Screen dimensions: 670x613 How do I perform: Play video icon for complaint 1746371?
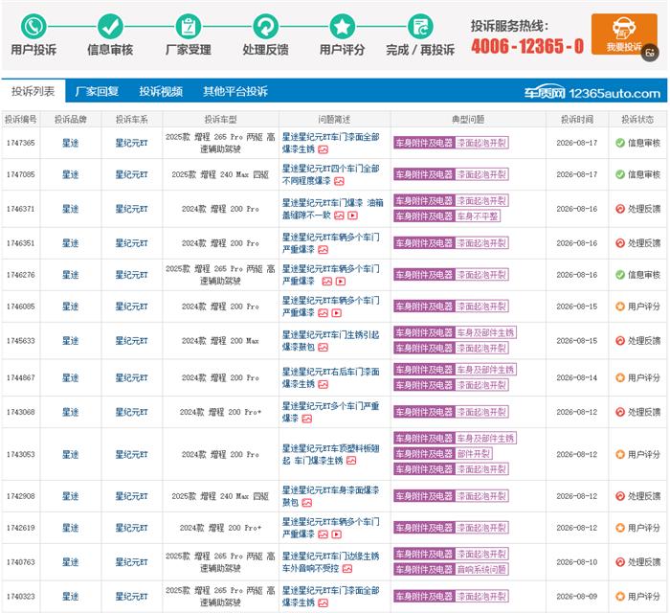click(352, 216)
